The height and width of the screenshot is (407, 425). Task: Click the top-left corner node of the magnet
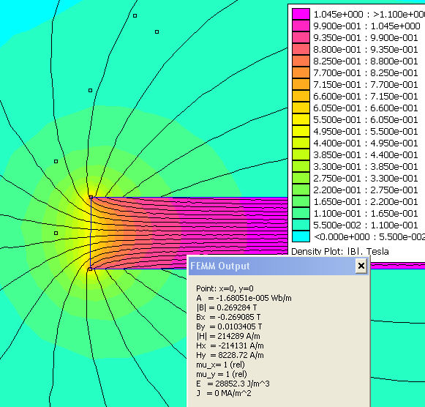click(x=91, y=198)
